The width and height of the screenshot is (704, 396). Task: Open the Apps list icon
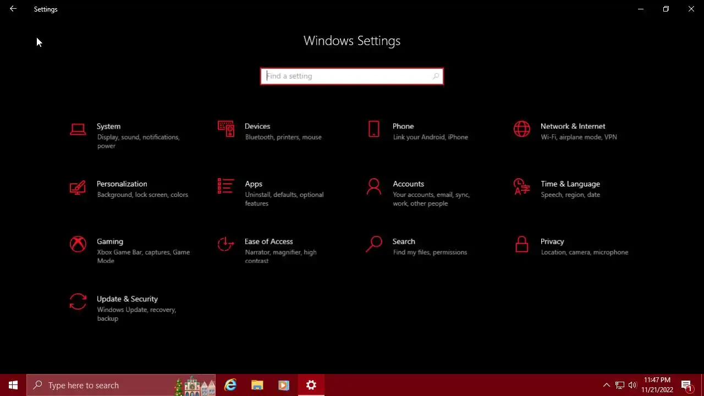pyautogui.click(x=226, y=186)
